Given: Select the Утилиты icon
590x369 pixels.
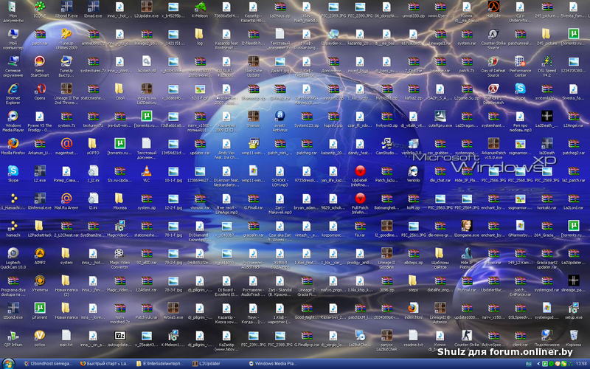Looking at the screenshot, I should tap(40, 280).
